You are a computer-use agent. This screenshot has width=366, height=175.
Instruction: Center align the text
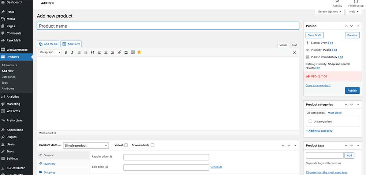point(106,52)
